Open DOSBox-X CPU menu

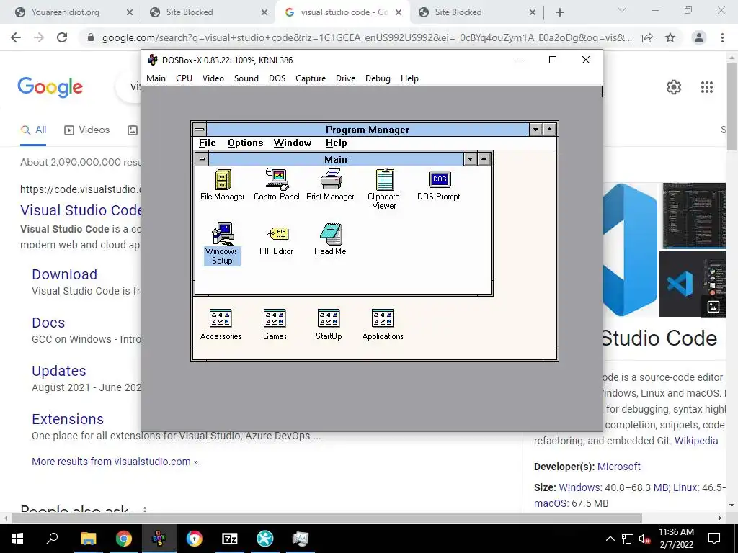[x=184, y=78]
